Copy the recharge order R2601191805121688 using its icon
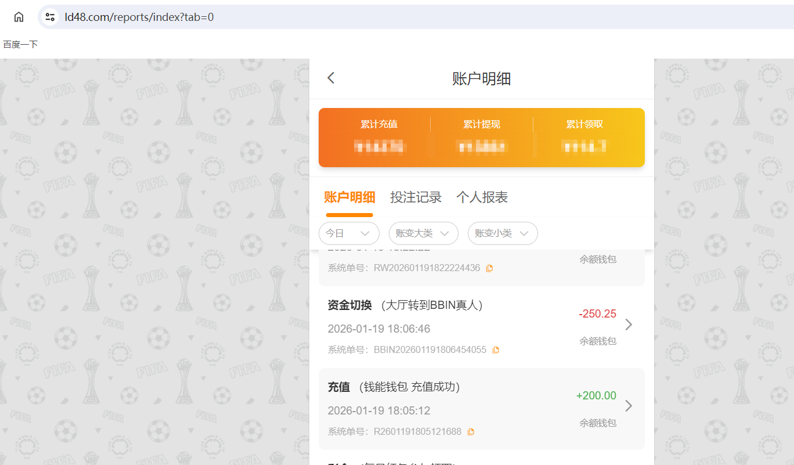 pos(471,431)
